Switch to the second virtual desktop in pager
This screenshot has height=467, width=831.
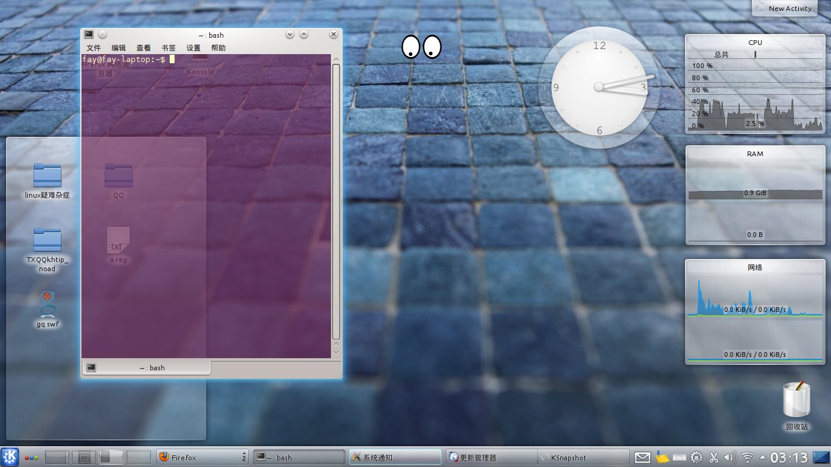pos(84,457)
